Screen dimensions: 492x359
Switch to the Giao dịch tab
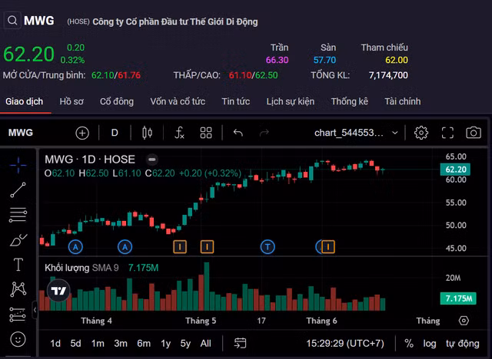click(x=24, y=101)
